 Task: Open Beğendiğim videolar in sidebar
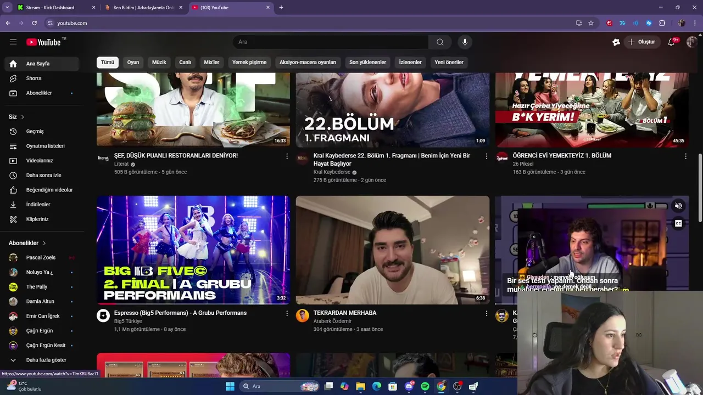(x=42, y=190)
